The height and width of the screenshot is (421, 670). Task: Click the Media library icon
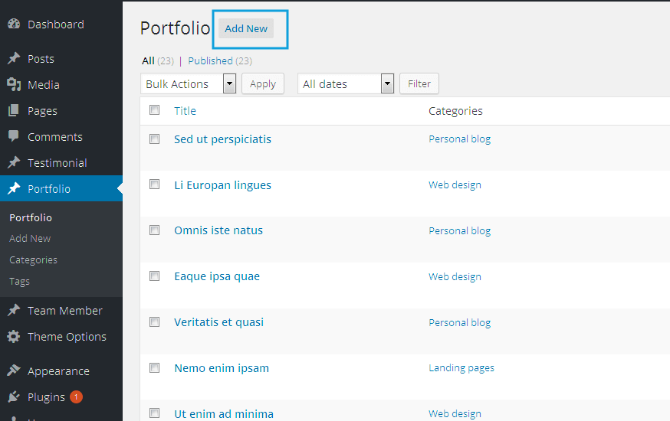click(x=13, y=85)
